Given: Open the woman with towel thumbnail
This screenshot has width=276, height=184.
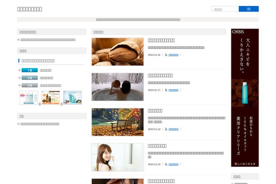Looking at the screenshot, I should (x=118, y=157).
